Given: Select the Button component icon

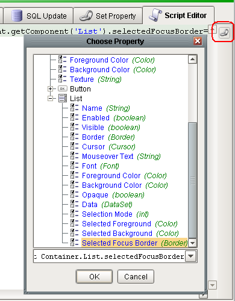Looking at the screenshot, I should point(63,88).
